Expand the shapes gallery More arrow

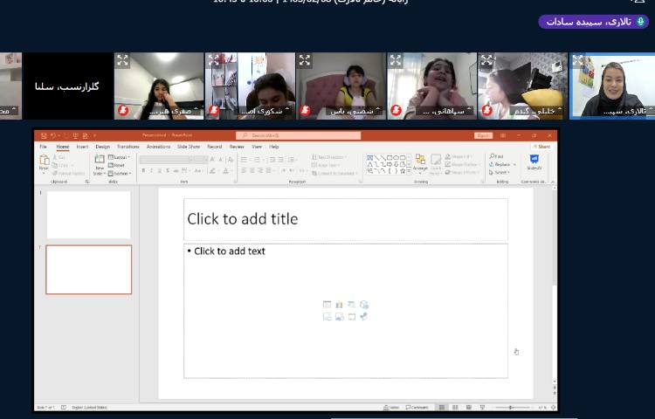(409, 171)
